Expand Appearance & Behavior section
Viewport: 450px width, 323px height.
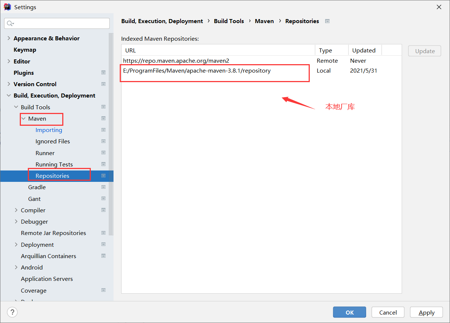[9, 38]
